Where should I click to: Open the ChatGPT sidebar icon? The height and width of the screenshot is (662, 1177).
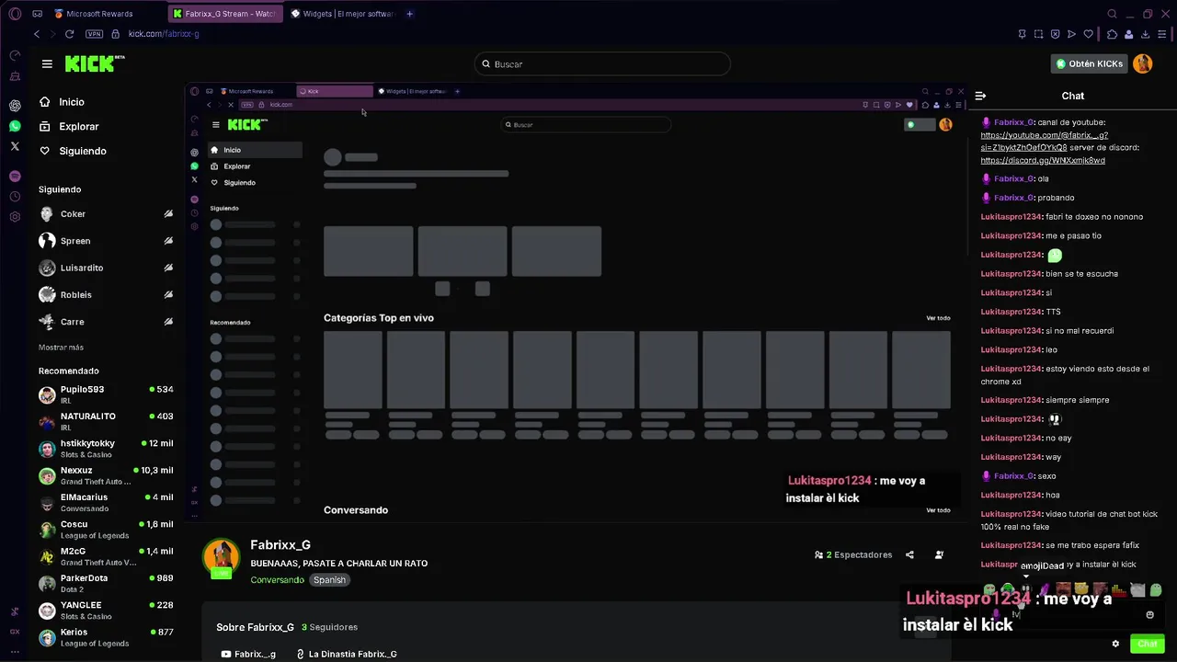(x=15, y=106)
